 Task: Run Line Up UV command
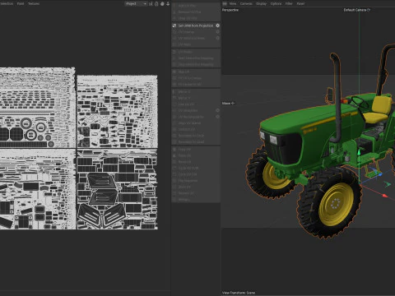(196, 104)
